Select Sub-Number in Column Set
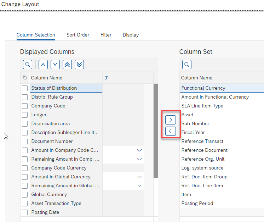This screenshot has width=264, height=222. 222,123
